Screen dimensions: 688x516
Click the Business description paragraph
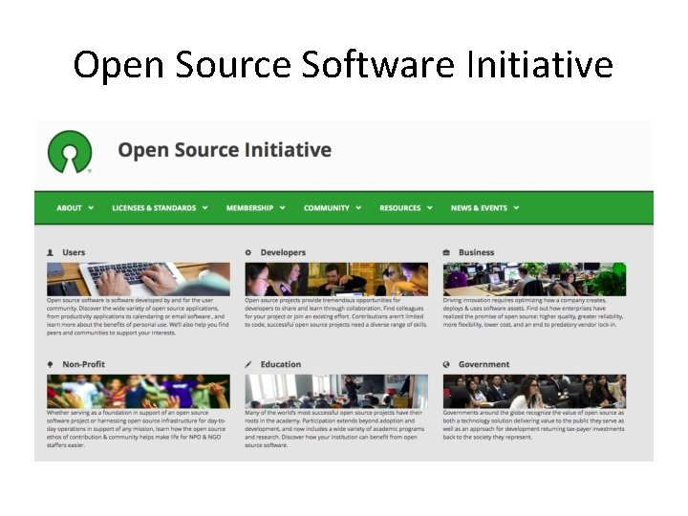point(533,312)
